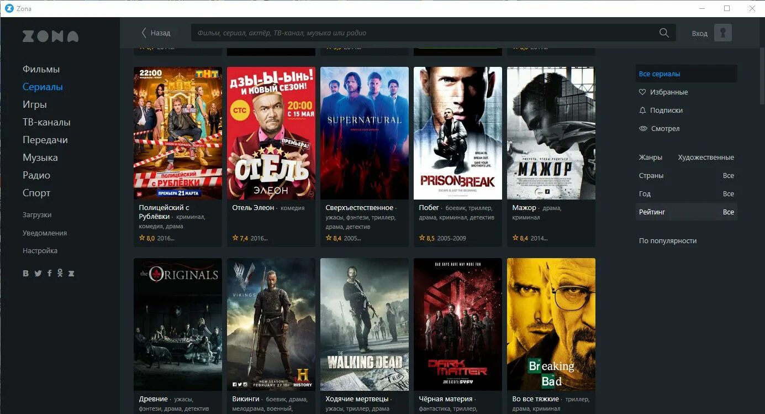The image size is (765, 414).
Task: Click the title Побег
Action: tap(429, 208)
